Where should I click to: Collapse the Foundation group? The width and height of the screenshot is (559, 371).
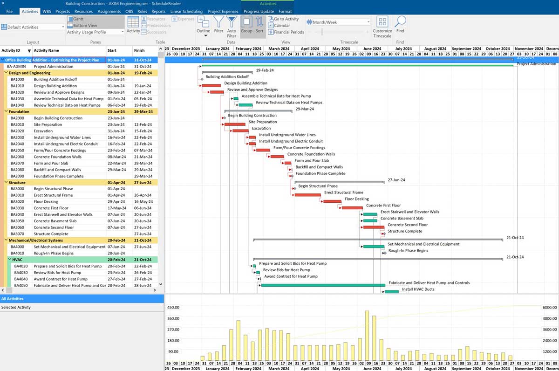click(x=6, y=111)
